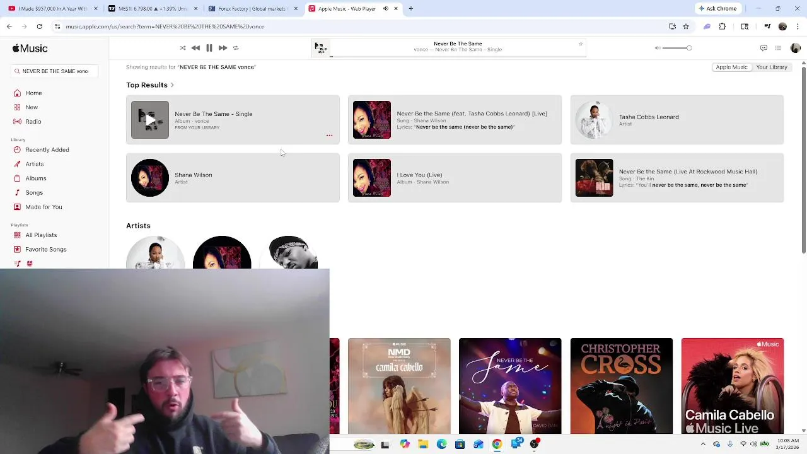
Task: Switch results to Apple Music
Action: point(731,67)
